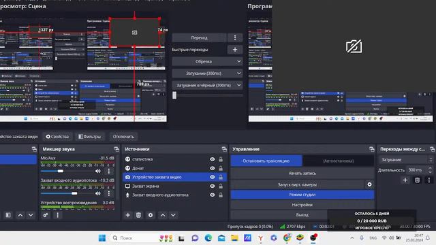Select Донат row in sources list
436x245 pixels.
tap(174, 168)
